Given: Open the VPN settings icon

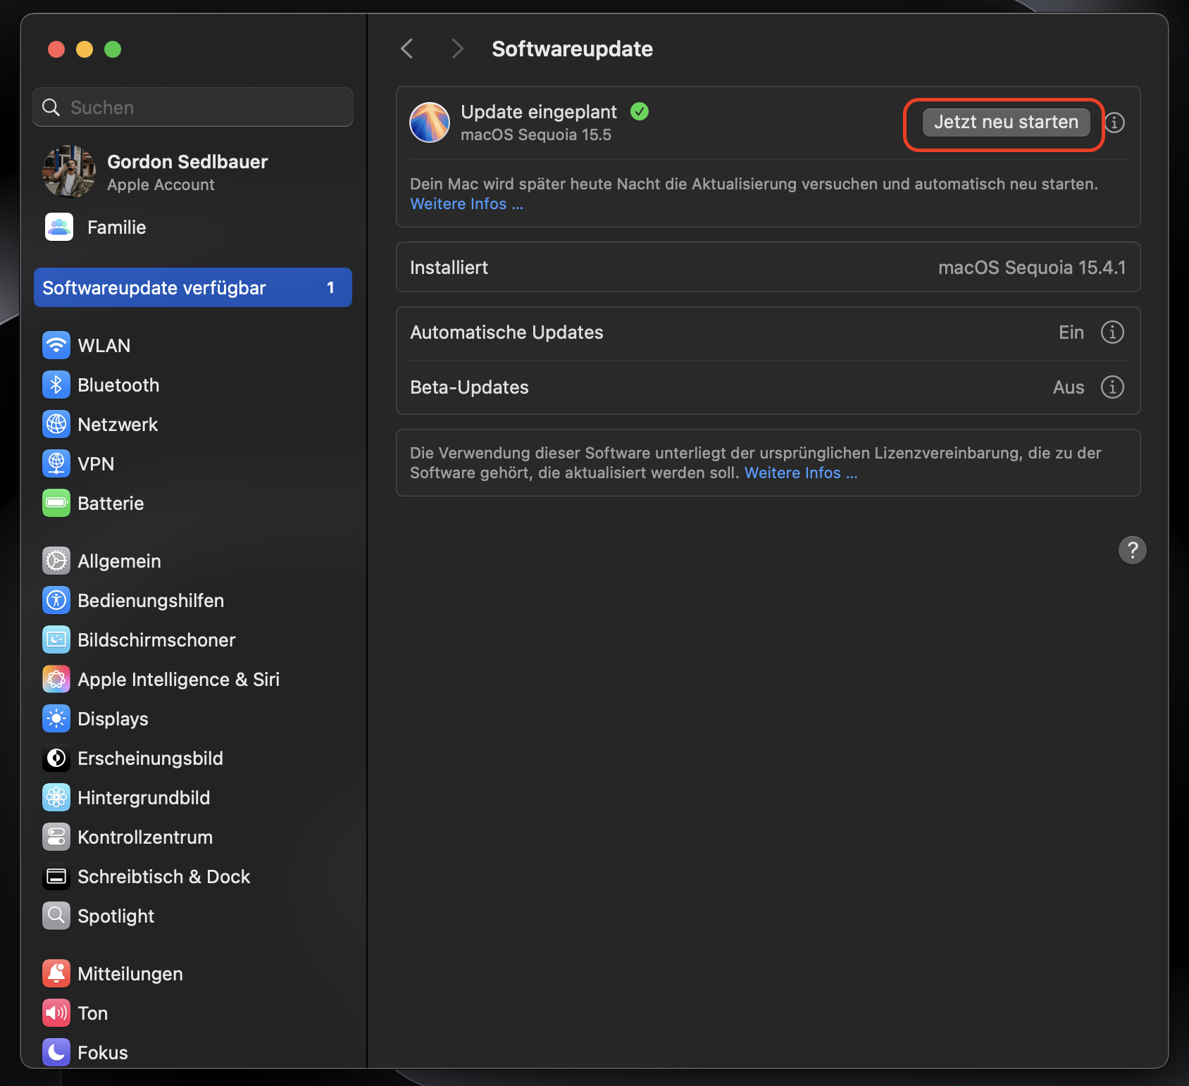Looking at the screenshot, I should click(x=56, y=463).
